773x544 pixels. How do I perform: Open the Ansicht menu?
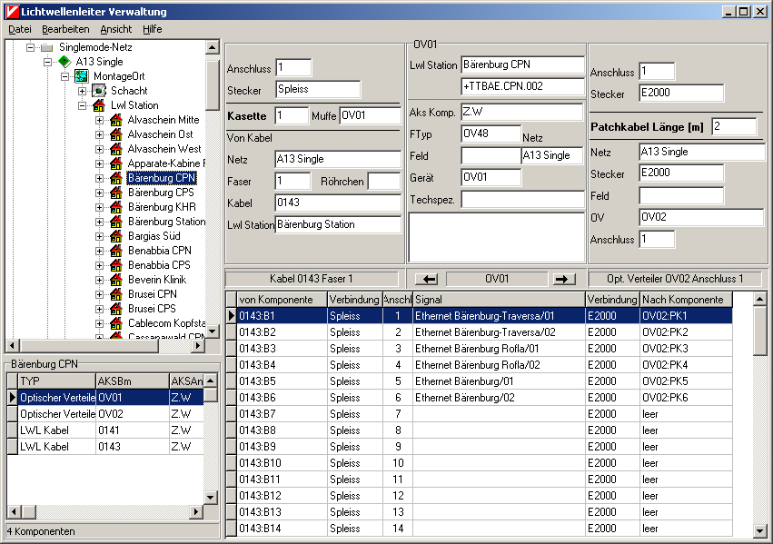pyautogui.click(x=116, y=29)
